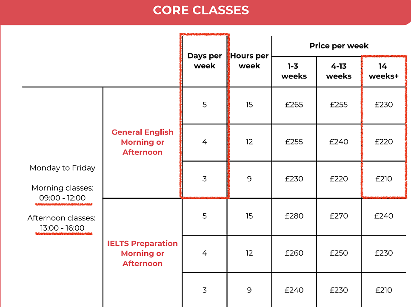Select the 14 weeks+ column header
Viewport: 411px width, 307px height.
point(383,71)
